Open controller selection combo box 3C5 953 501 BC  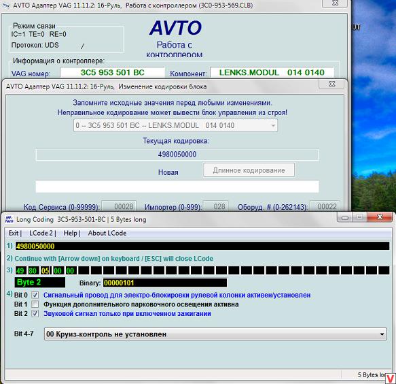coord(175,125)
